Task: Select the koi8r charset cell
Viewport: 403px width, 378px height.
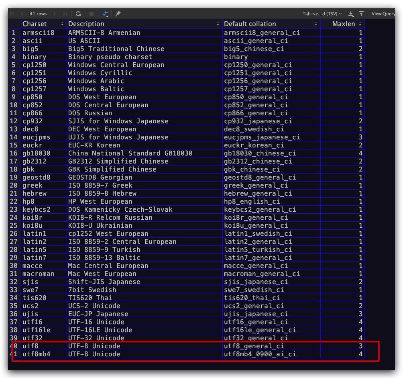Action: (44, 217)
